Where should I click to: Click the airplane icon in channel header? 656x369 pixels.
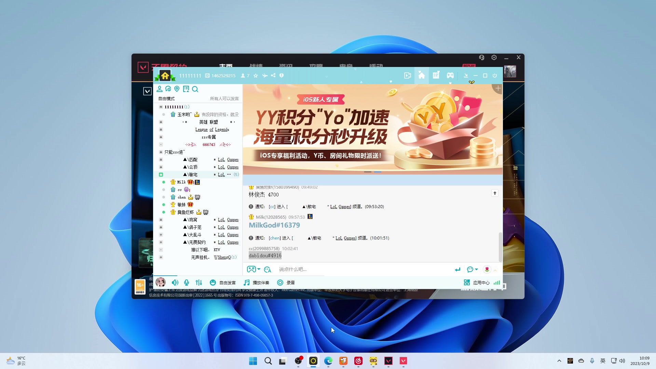[x=265, y=76]
